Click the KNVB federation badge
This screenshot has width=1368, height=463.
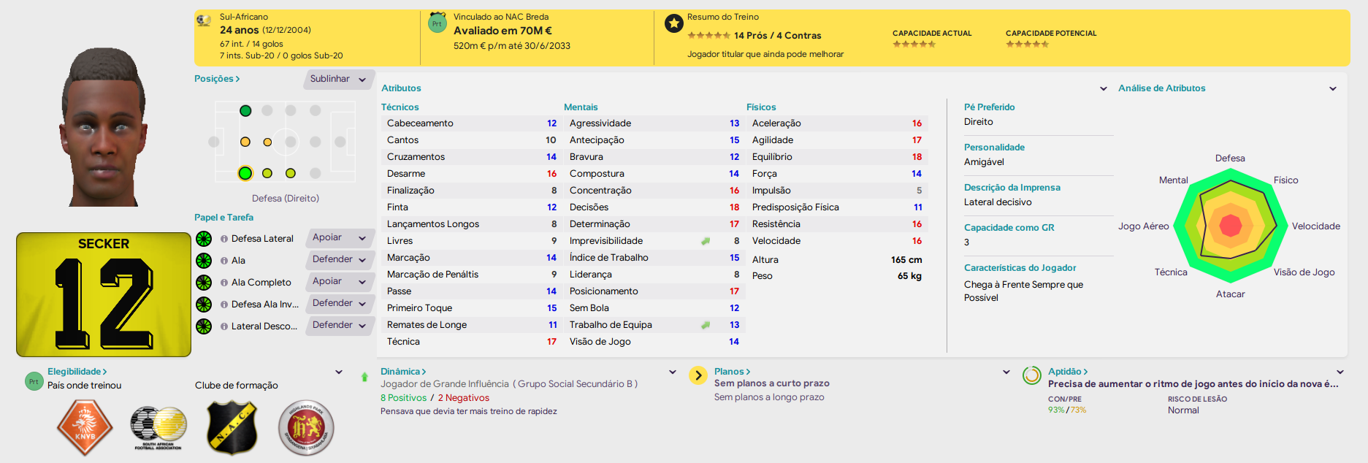coord(85,428)
